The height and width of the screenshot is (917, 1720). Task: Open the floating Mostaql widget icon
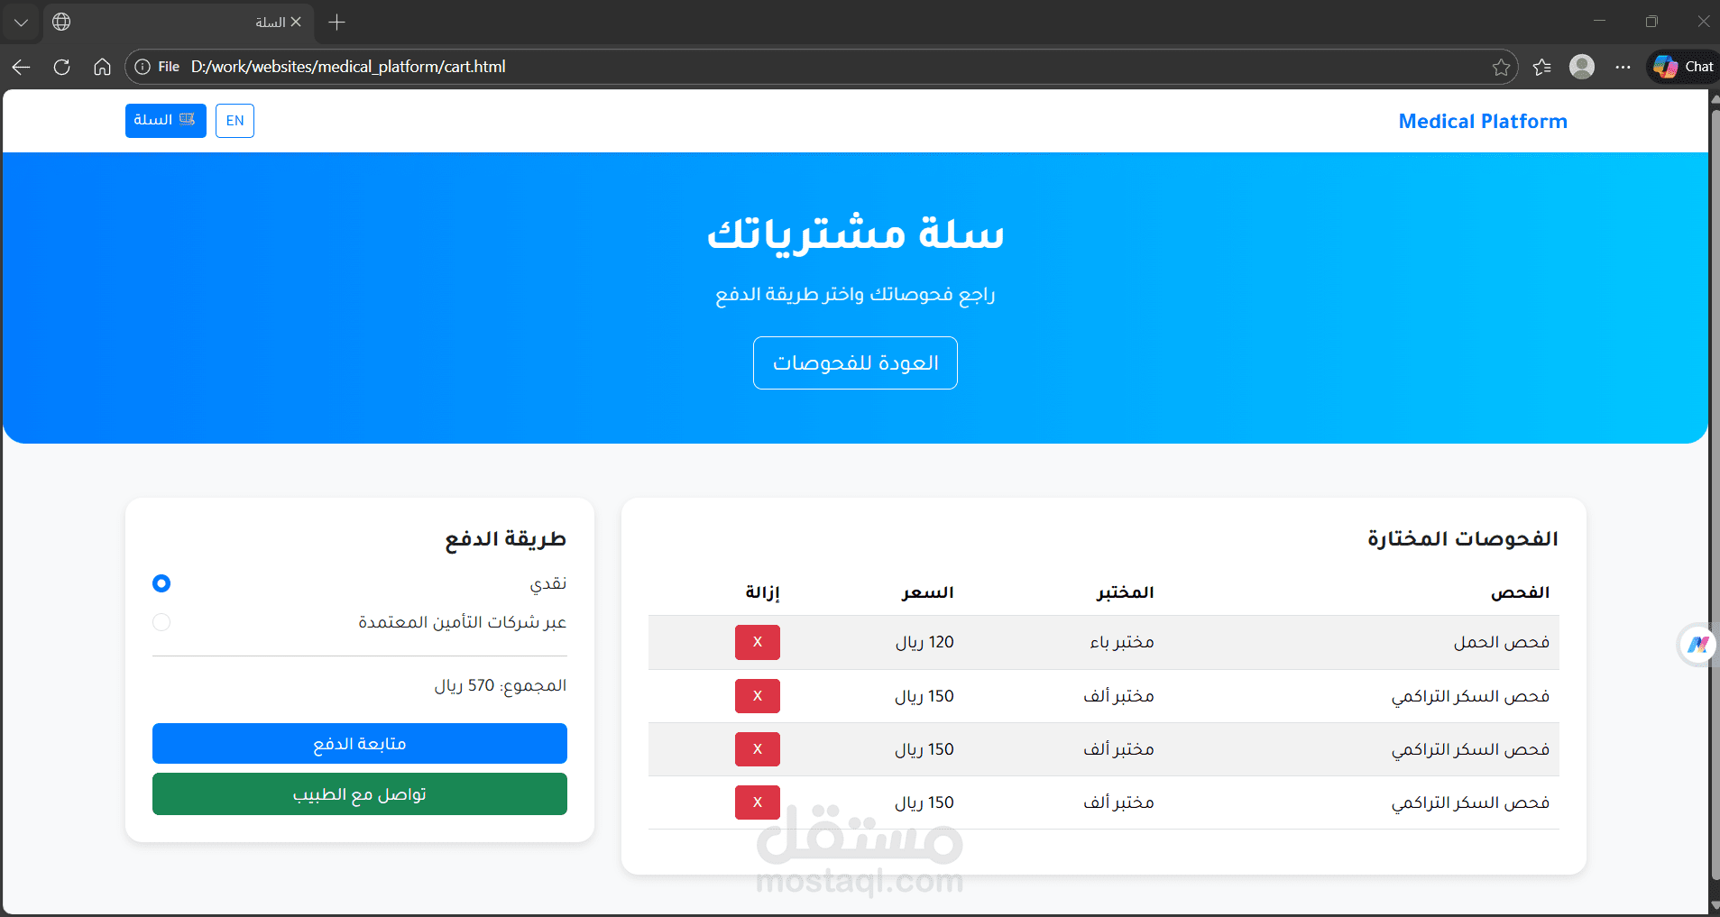click(x=1697, y=644)
